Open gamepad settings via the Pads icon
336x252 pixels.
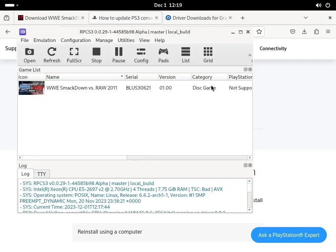[163, 55]
